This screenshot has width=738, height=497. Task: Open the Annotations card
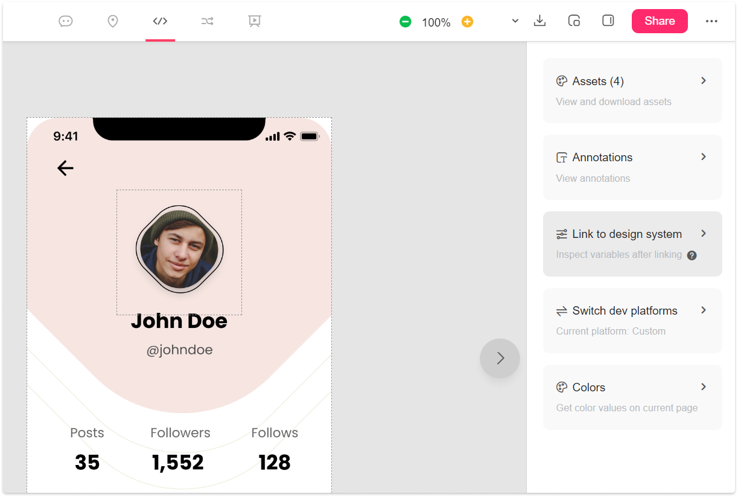[632, 167]
